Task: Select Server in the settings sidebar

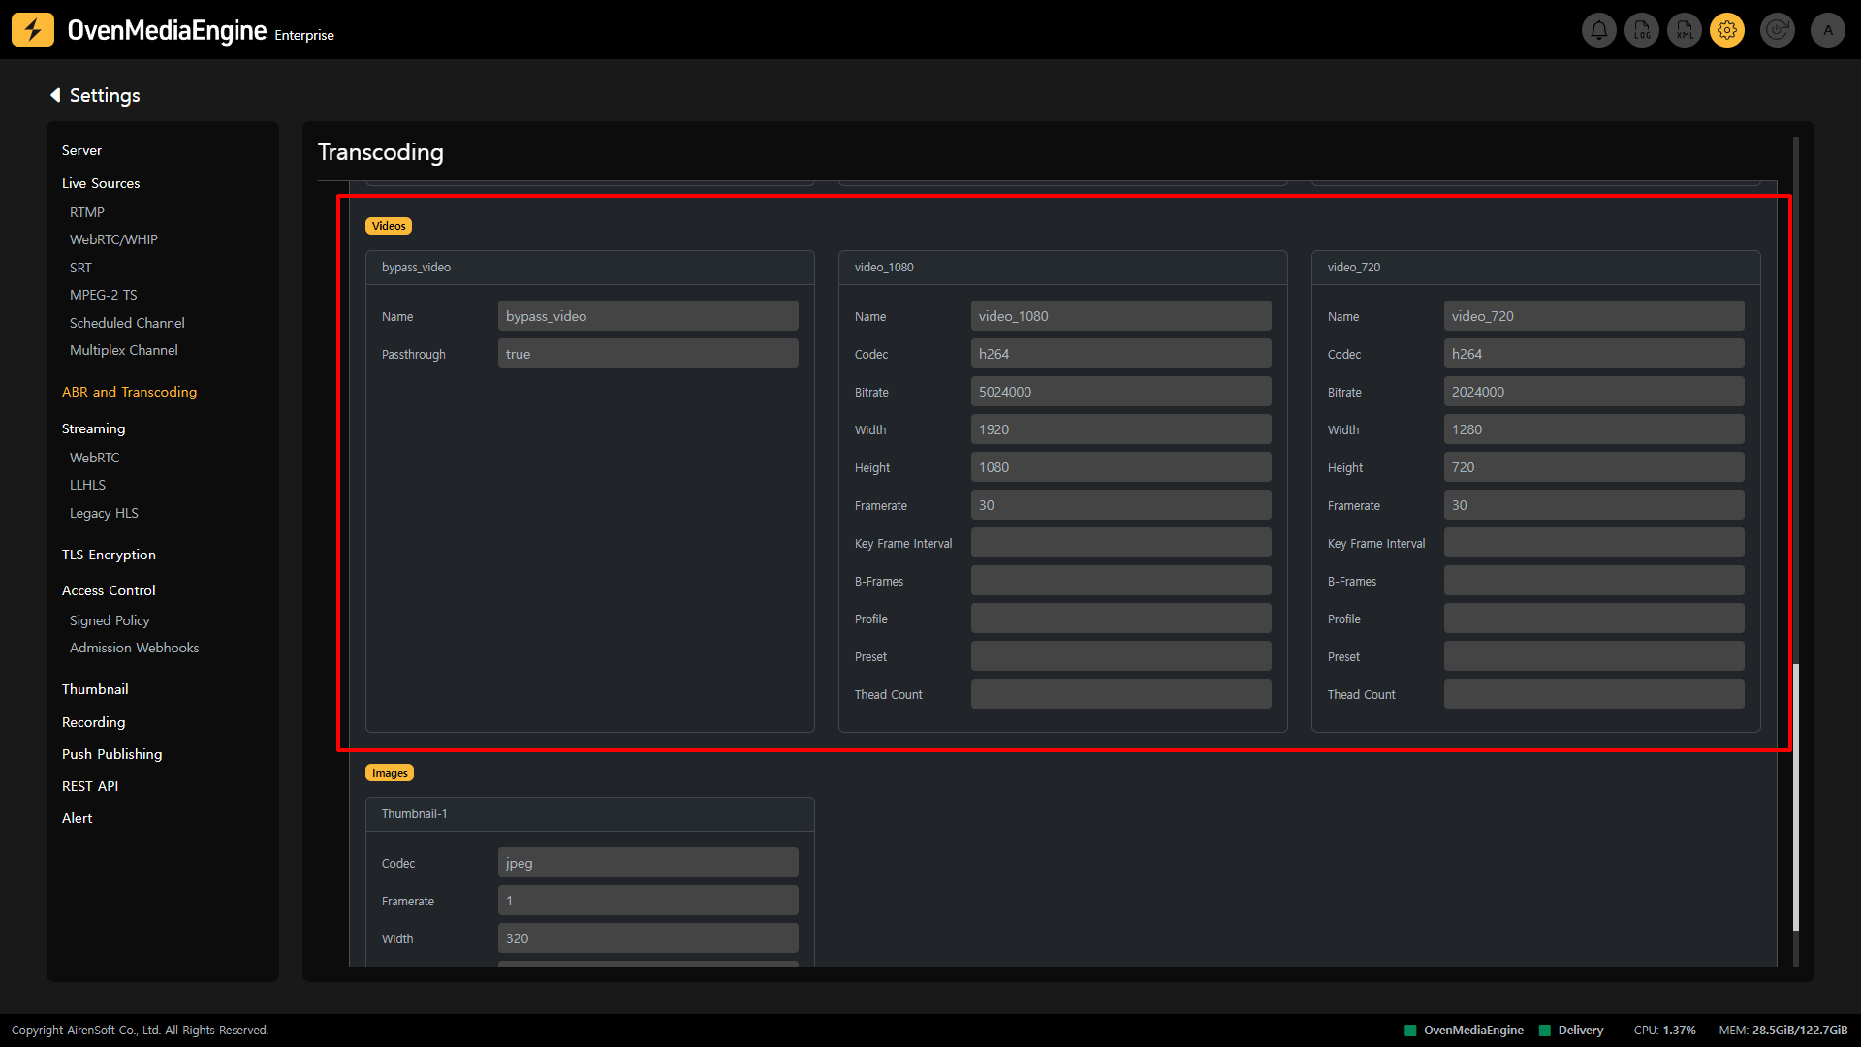Action: [81, 150]
